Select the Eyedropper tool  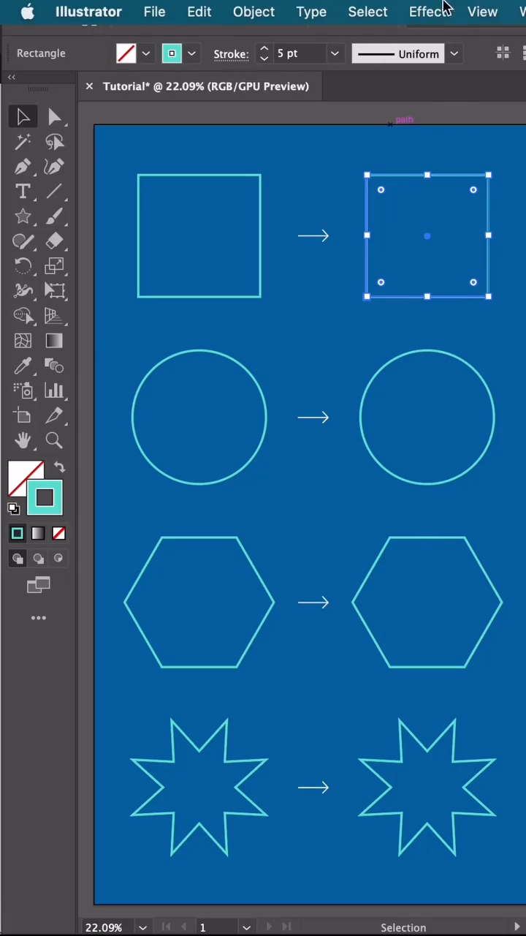click(23, 366)
